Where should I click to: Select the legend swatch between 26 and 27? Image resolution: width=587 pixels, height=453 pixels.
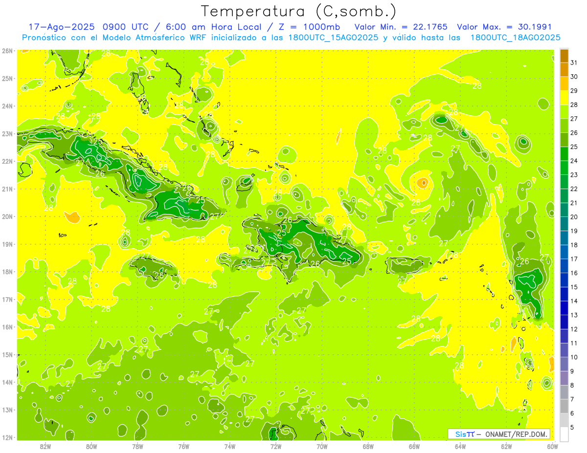[x=564, y=126]
